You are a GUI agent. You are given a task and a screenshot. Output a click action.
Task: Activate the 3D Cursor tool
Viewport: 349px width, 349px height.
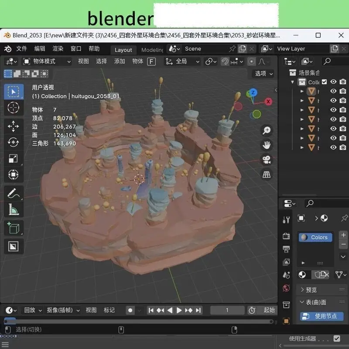click(14, 108)
